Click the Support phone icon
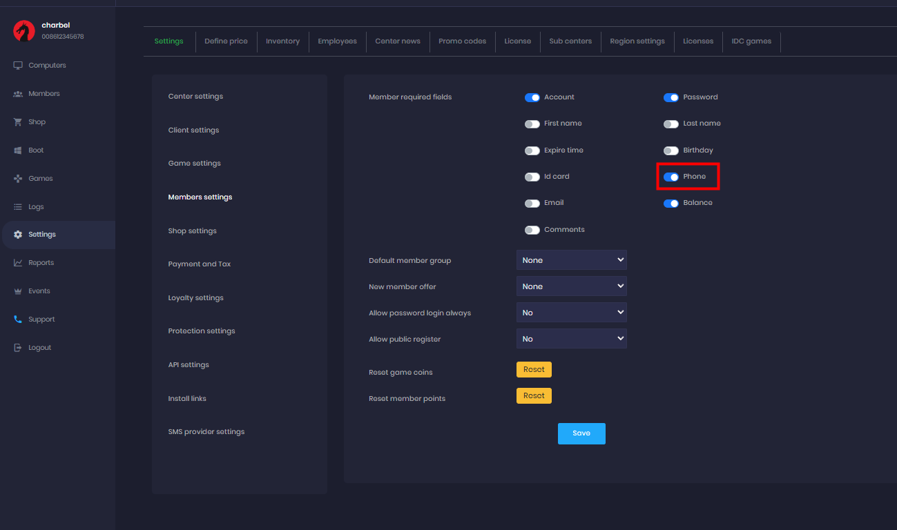 [x=18, y=320]
